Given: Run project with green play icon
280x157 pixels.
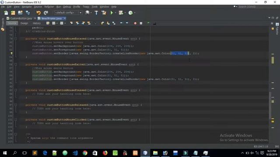Looking at the screenshot, I should pos(112,13).
